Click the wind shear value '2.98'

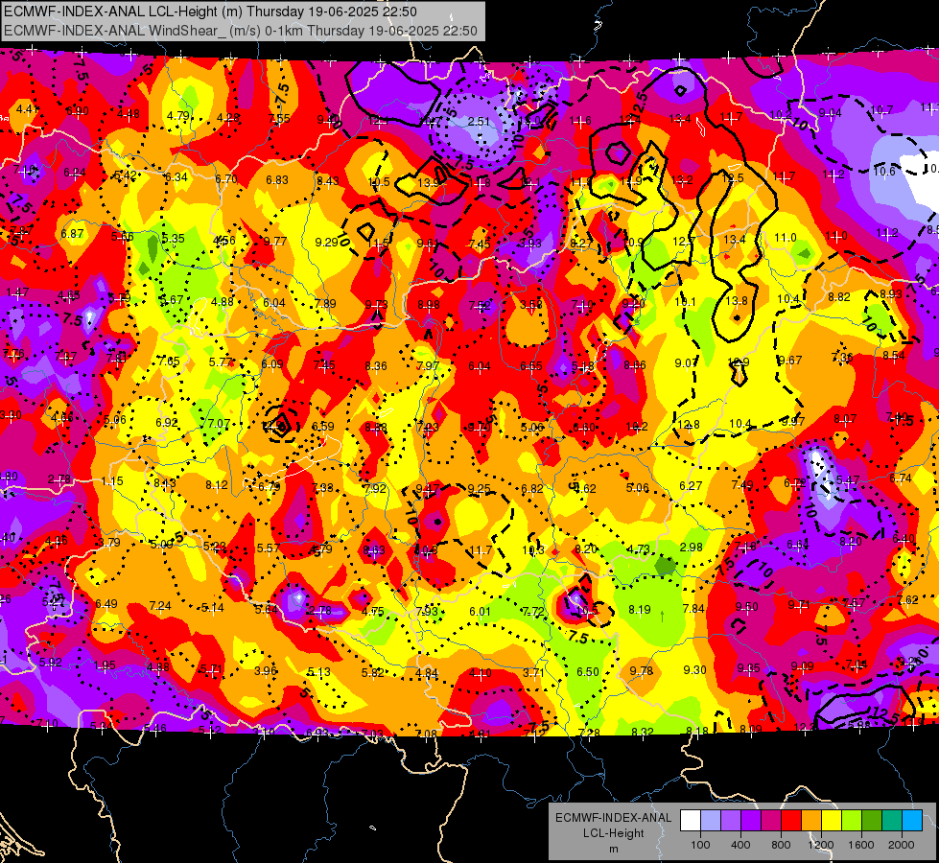coord(692,547)
